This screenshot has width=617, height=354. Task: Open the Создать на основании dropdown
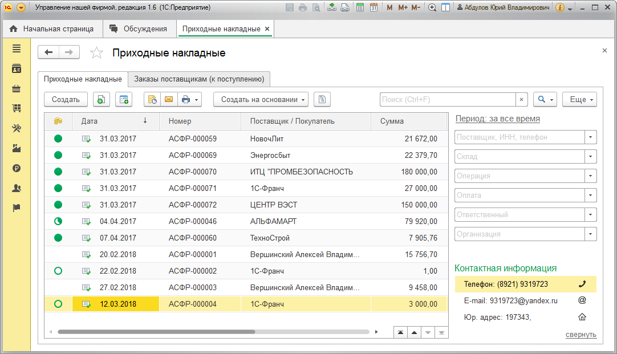click(x=261, y=99)
